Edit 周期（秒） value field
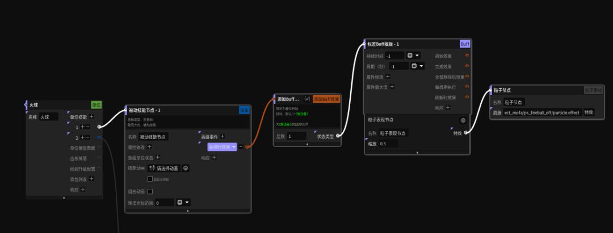613x233 pixels. 399,66
